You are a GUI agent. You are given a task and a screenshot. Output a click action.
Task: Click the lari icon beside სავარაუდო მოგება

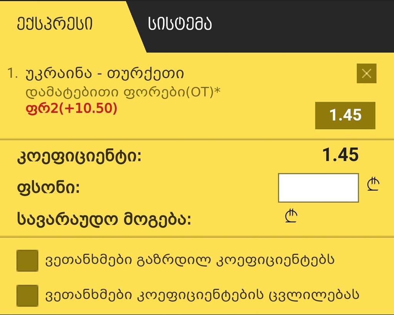291,216
